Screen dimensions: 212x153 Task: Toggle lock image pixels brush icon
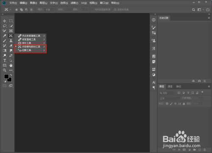171,104
